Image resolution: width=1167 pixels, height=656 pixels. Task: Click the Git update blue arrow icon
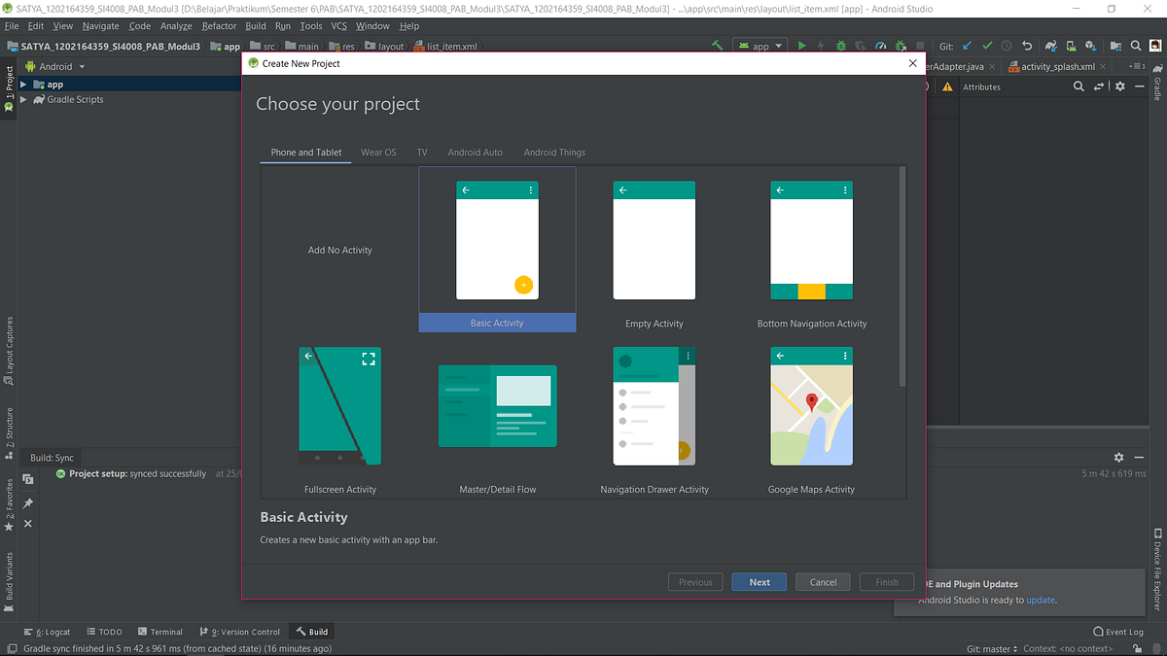click(965, 46)
